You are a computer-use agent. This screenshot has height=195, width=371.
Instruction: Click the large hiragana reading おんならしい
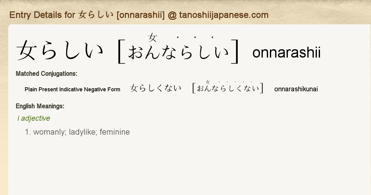pyautogui.click(x=179, y=52)
